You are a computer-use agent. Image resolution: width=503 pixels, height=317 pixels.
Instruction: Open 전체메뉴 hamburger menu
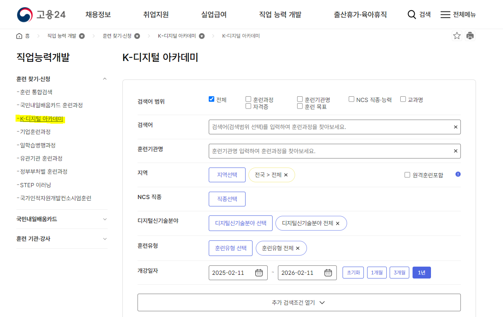(x=445, y=15)
